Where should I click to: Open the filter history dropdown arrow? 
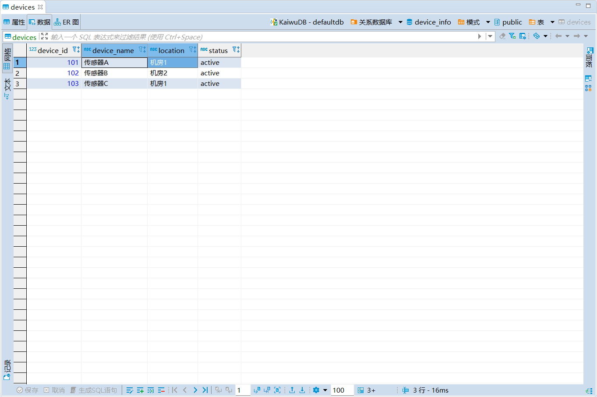[x=490, y=36]
